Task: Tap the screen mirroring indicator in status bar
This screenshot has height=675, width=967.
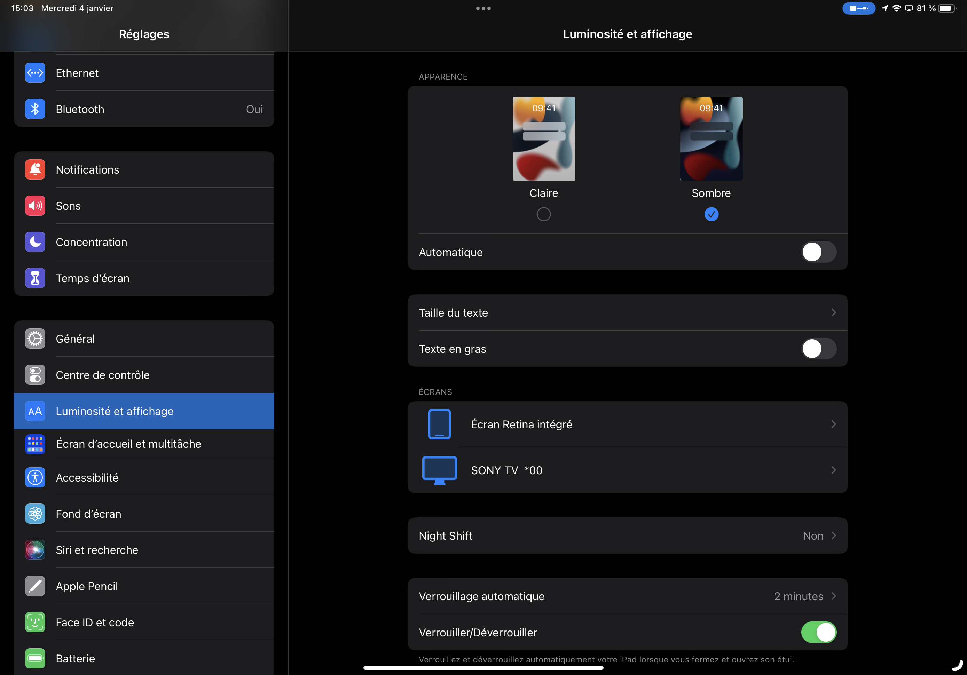Action: 909,8
